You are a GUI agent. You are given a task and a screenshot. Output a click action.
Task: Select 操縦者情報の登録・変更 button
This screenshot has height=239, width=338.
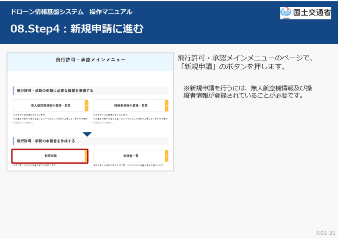click(129, 106)
